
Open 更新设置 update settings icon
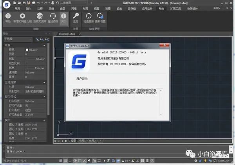click(100, 16)
